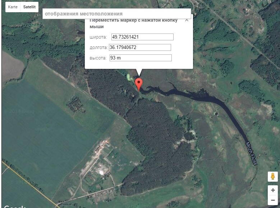Zoom out using the minus button
This screenshot has height=208, width=280.
coord(273,200)
